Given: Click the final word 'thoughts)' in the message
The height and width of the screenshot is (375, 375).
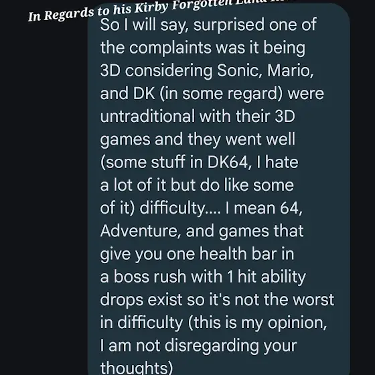Looking at the screenshot, I should tap(137, 368).
